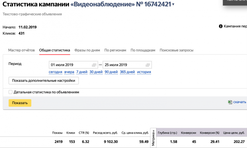Click the 'Расход всего, руб.' column header
This screenshot has height=148, width=247.
(105, 133)
